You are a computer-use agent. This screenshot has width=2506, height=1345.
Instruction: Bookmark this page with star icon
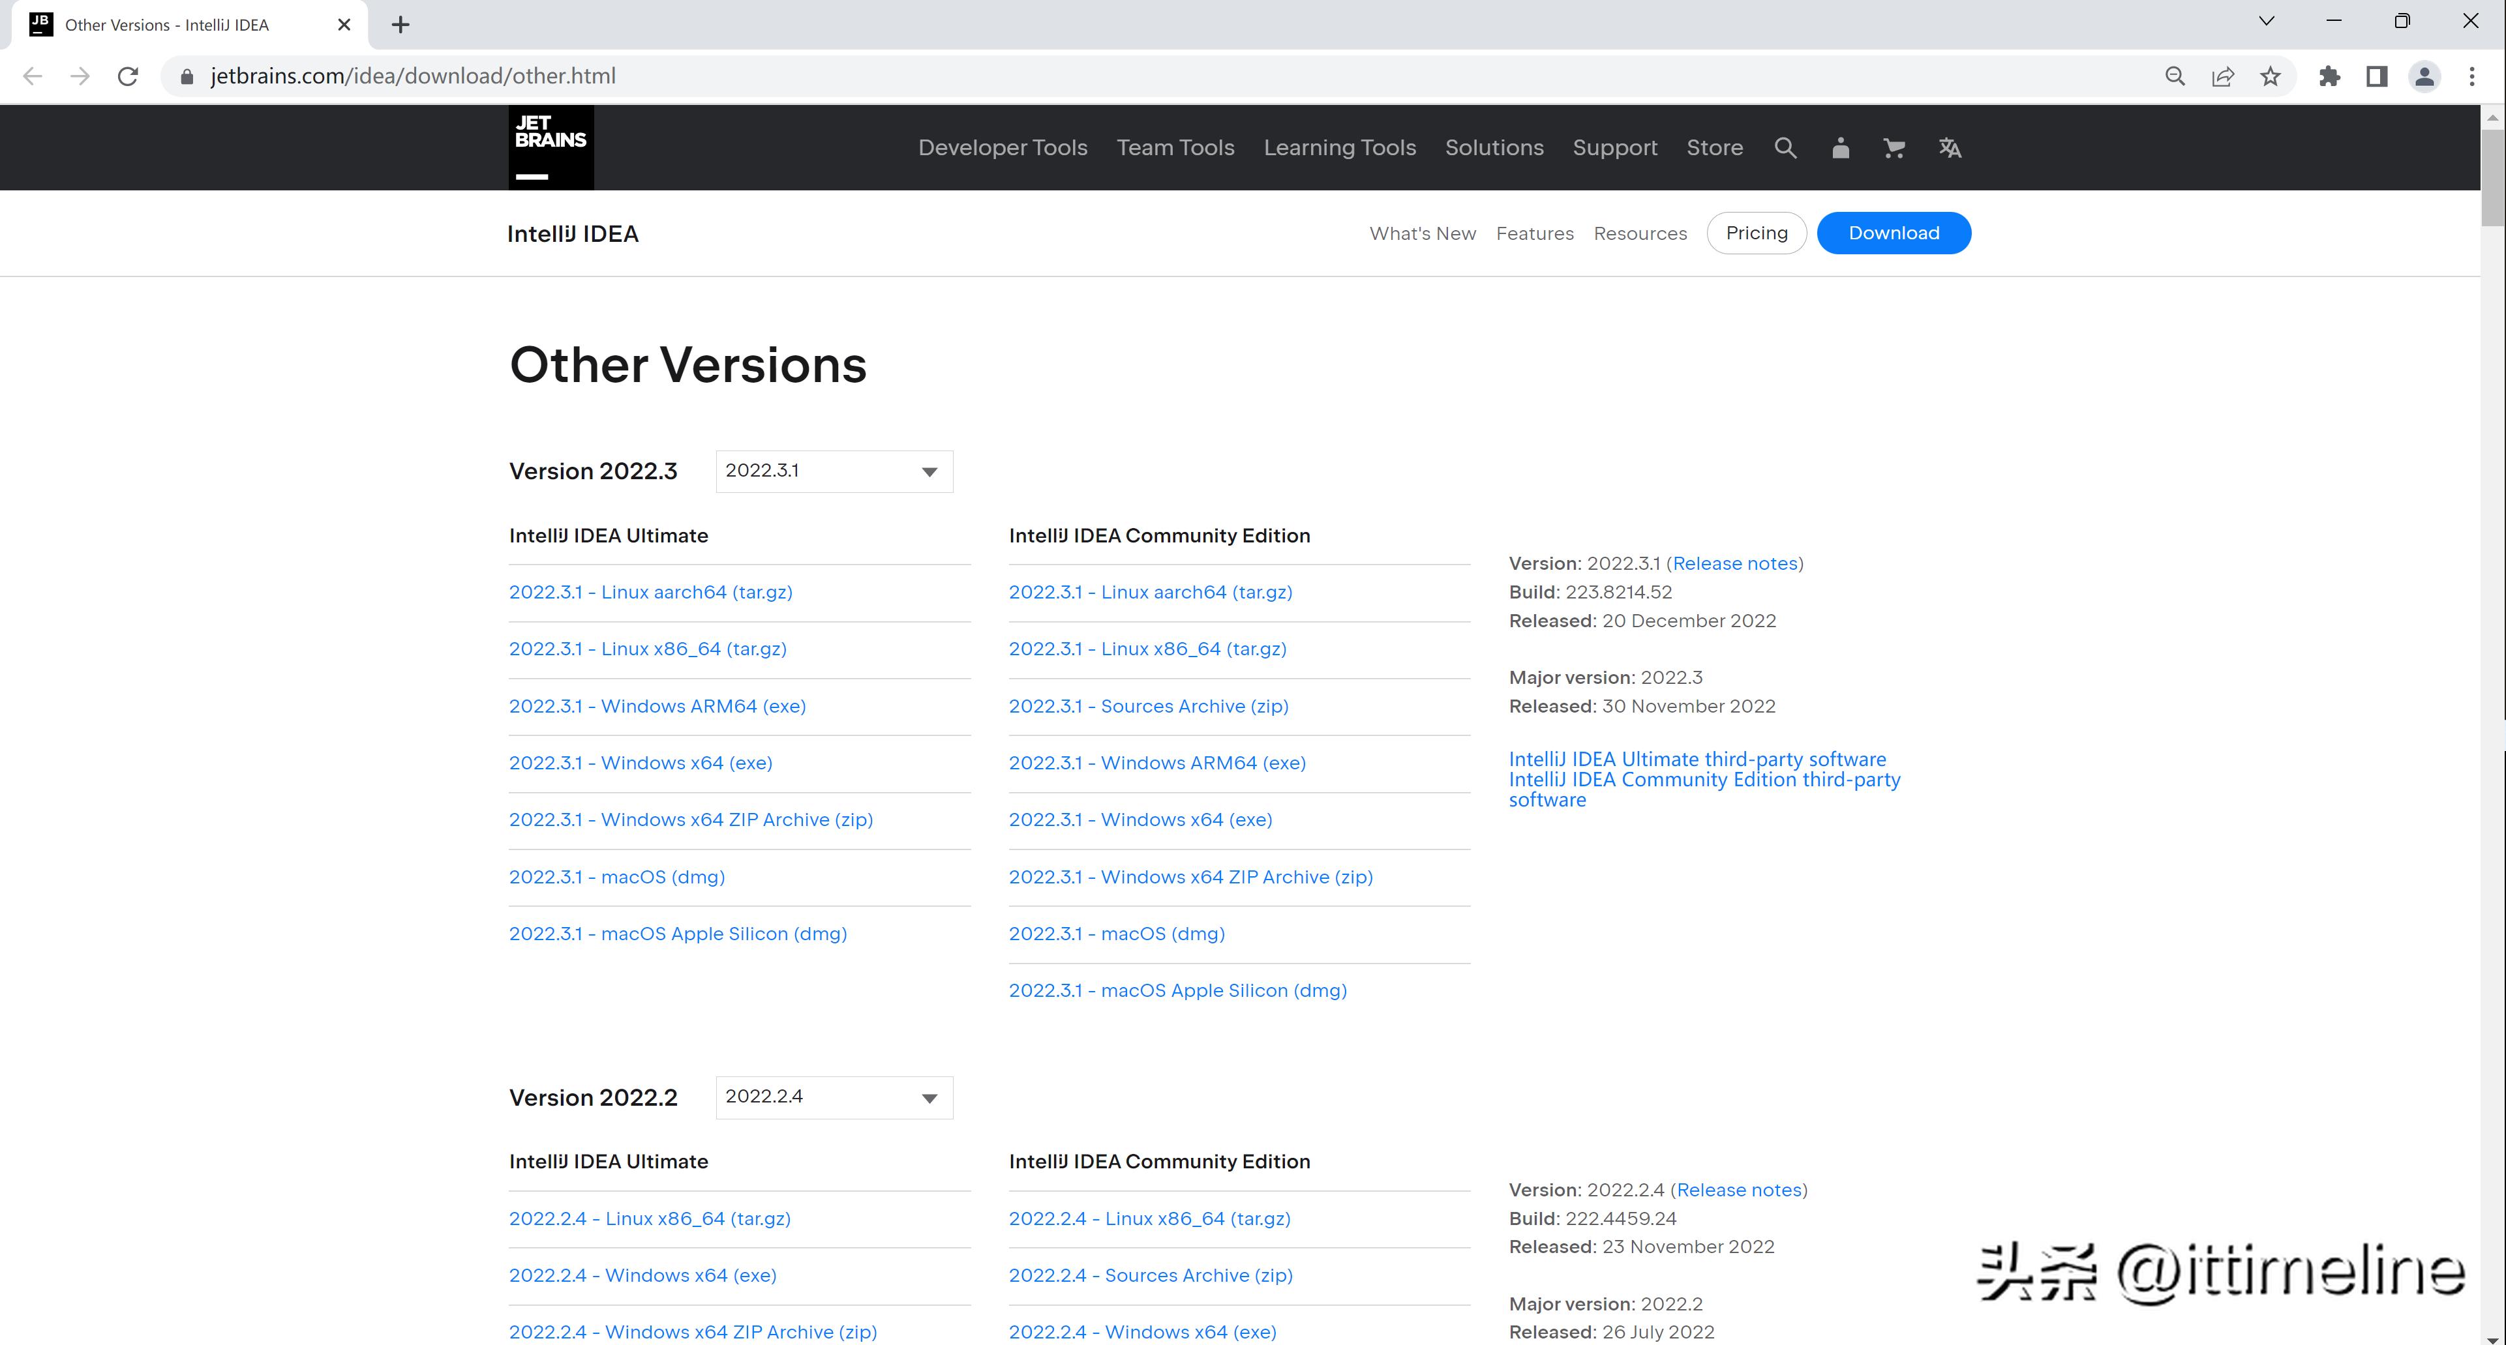pos(2271,76)
